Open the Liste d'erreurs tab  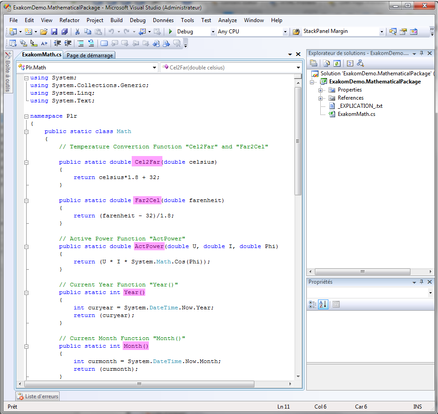click(38, 396)
